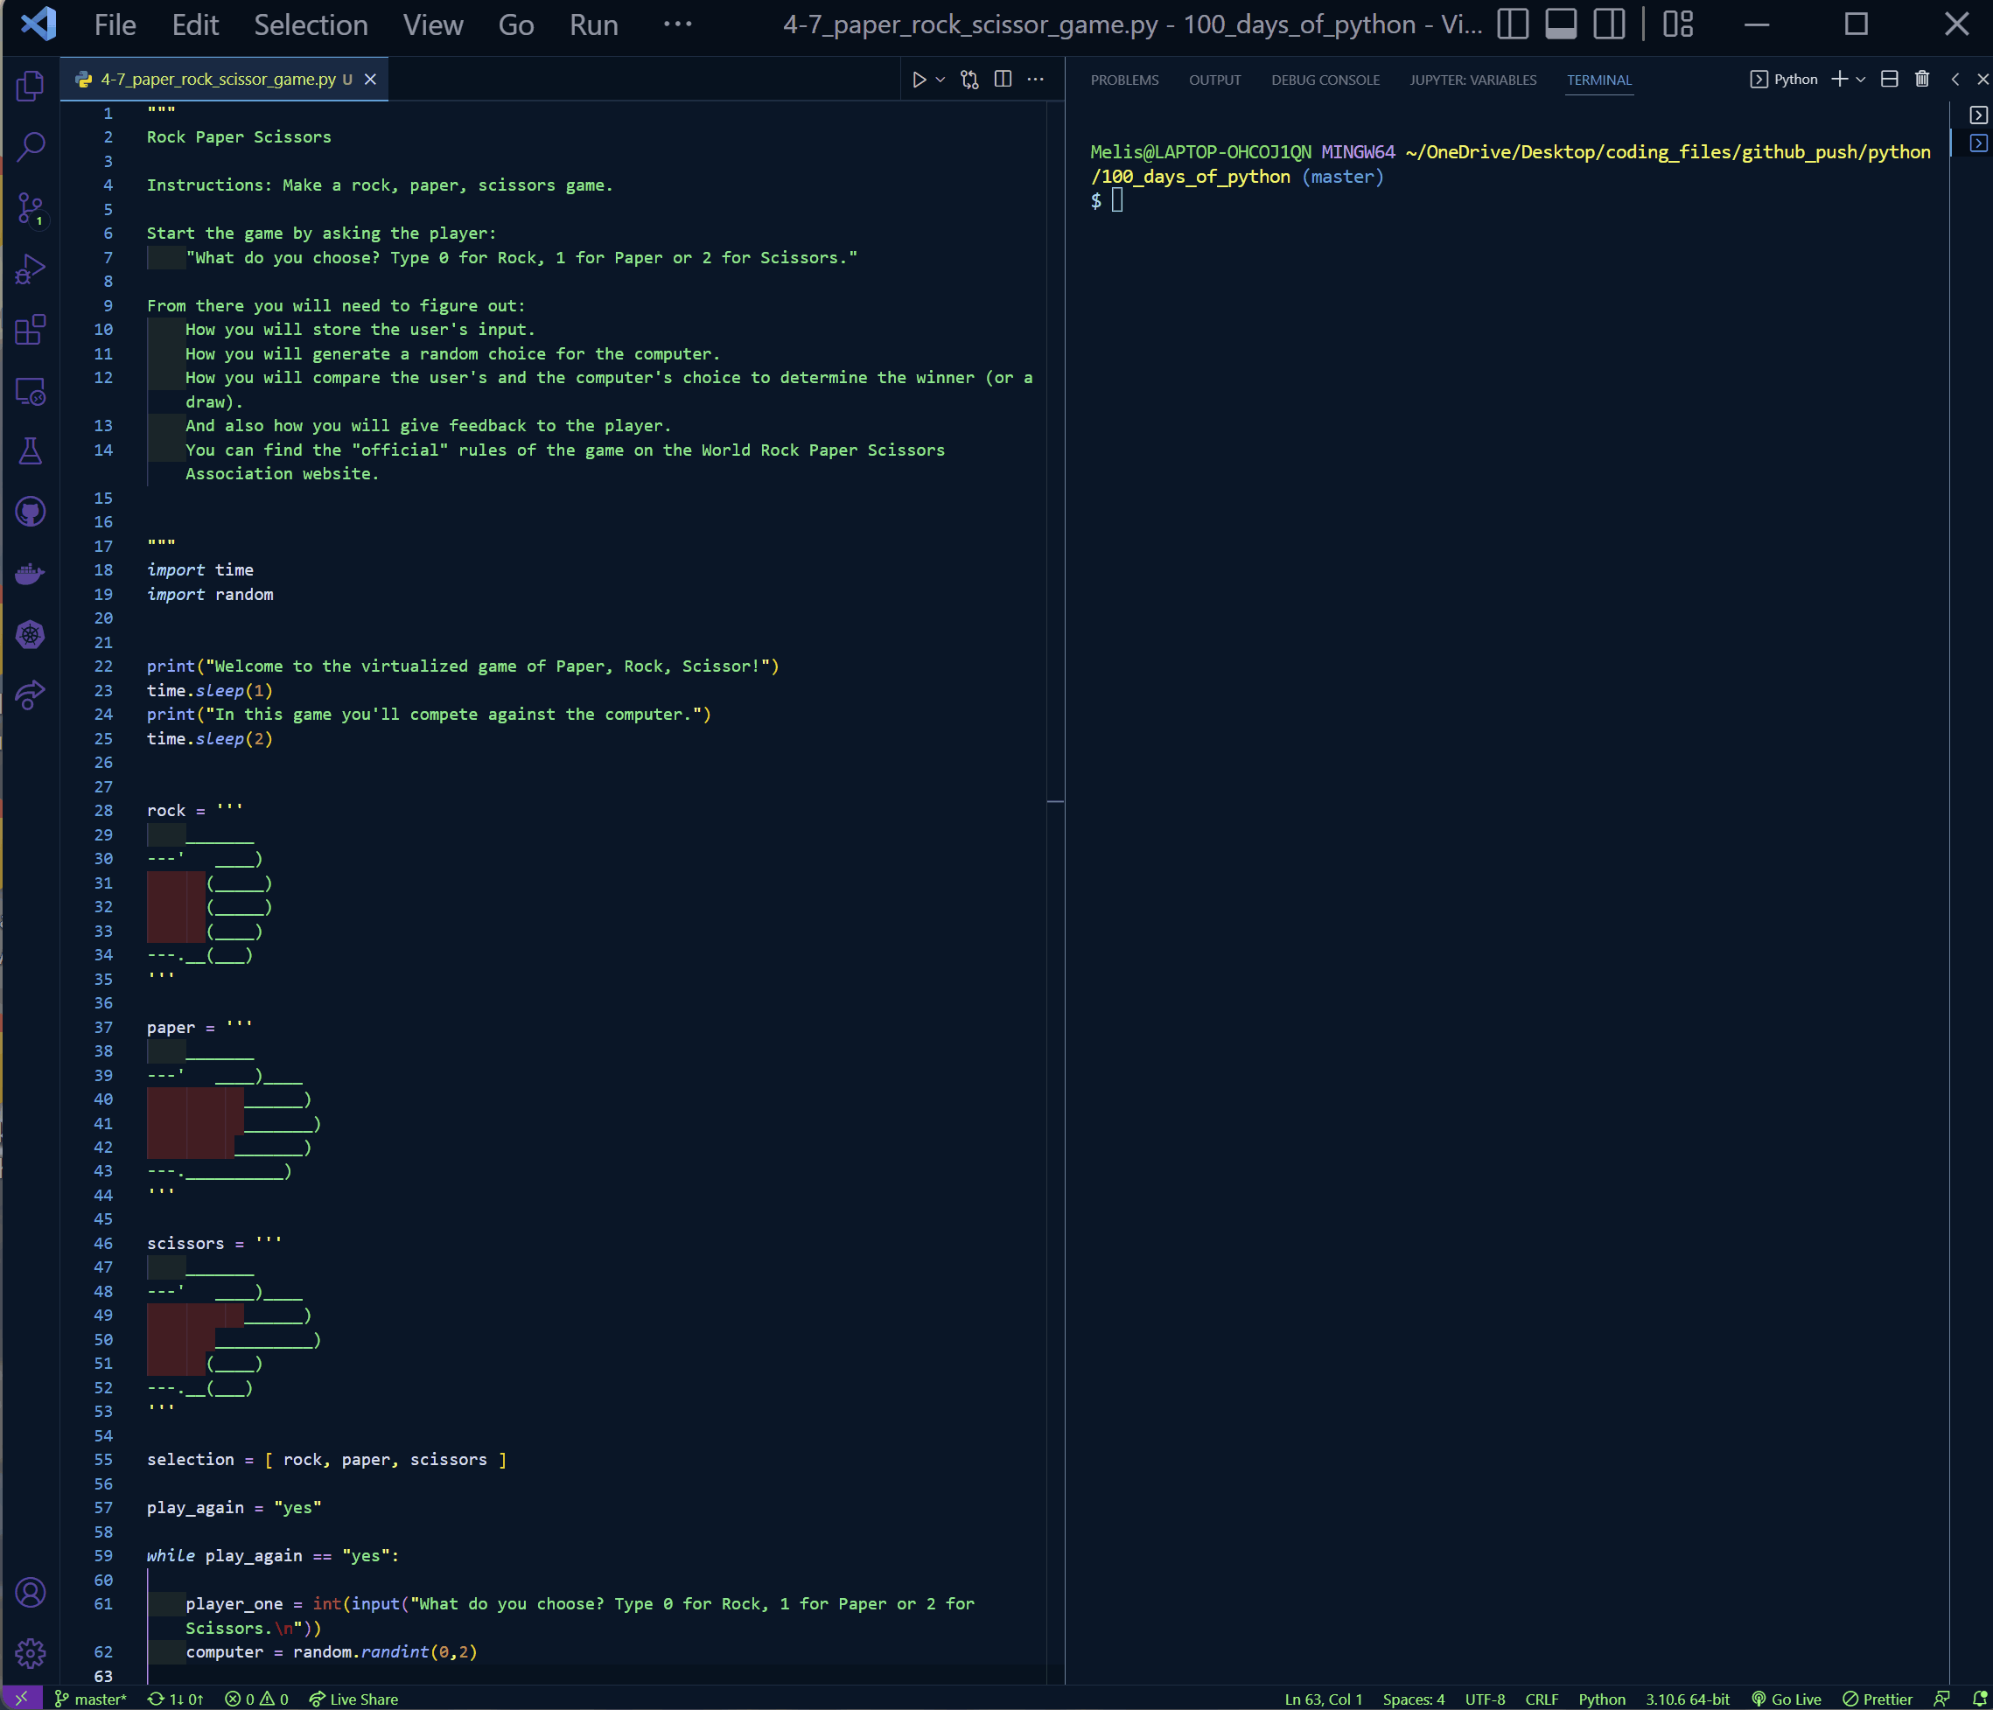Switch to the JUPYTER: VARIABLES tab
Viewport: 1993px width, 1710px height.
[x=1472, y=80]
